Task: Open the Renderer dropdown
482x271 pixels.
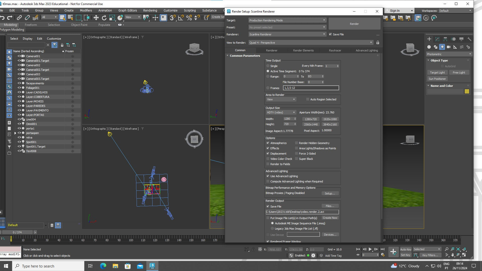Action: 287,34
